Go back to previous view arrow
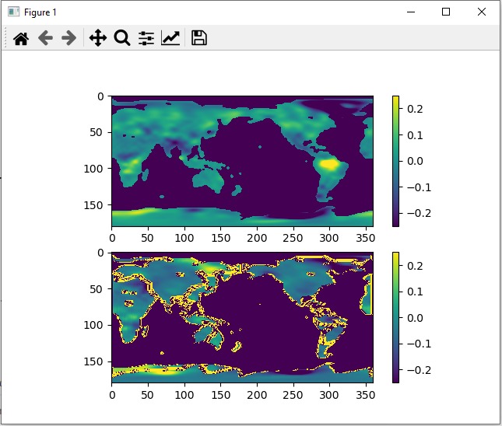Viewport: 502px width, 426px height. pyautogui.click(x=45, y=38)
